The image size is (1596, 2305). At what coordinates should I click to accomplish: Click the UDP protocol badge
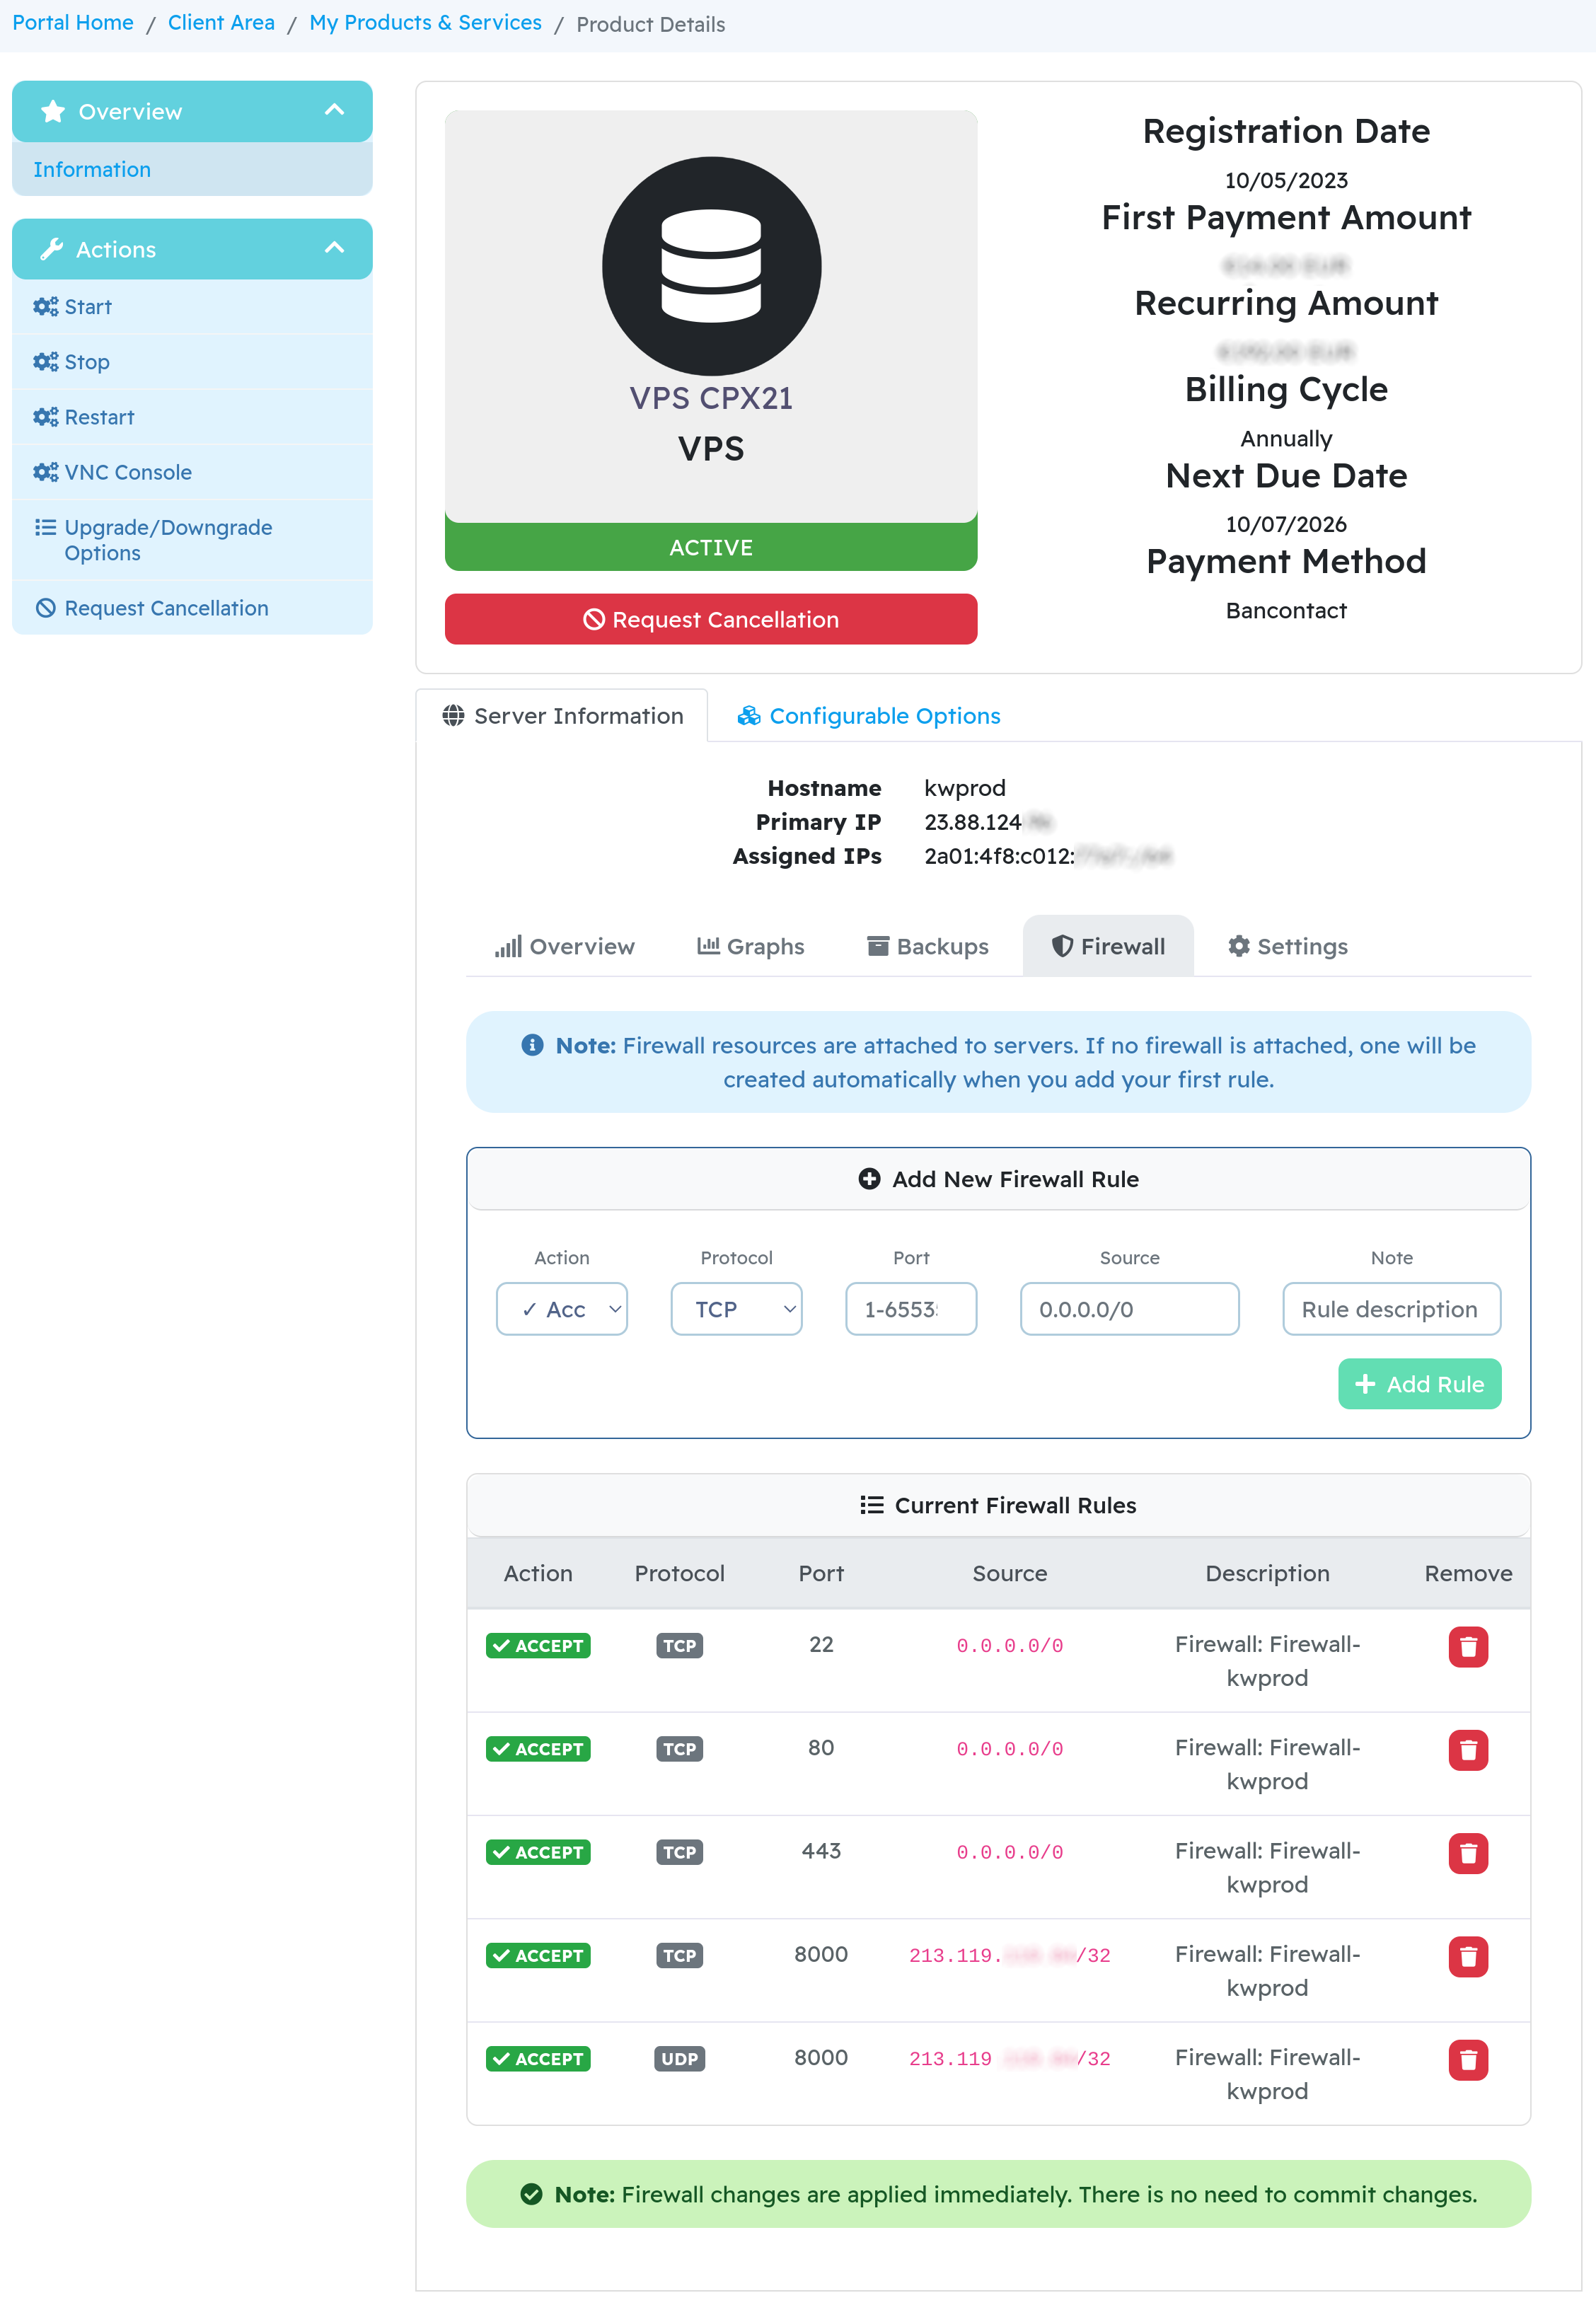(679, 2059)
